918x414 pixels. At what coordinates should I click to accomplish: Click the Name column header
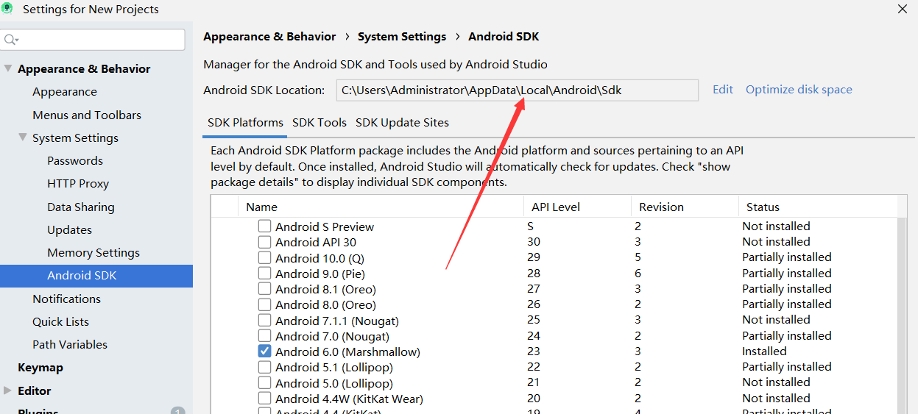pos(381,207)
